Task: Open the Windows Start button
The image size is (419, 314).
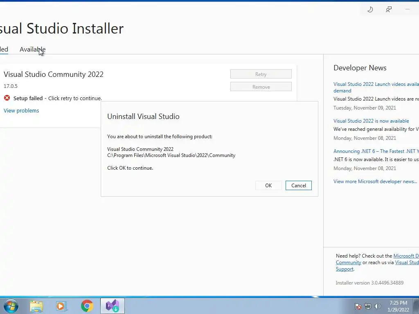Action: tap(11, 306)
